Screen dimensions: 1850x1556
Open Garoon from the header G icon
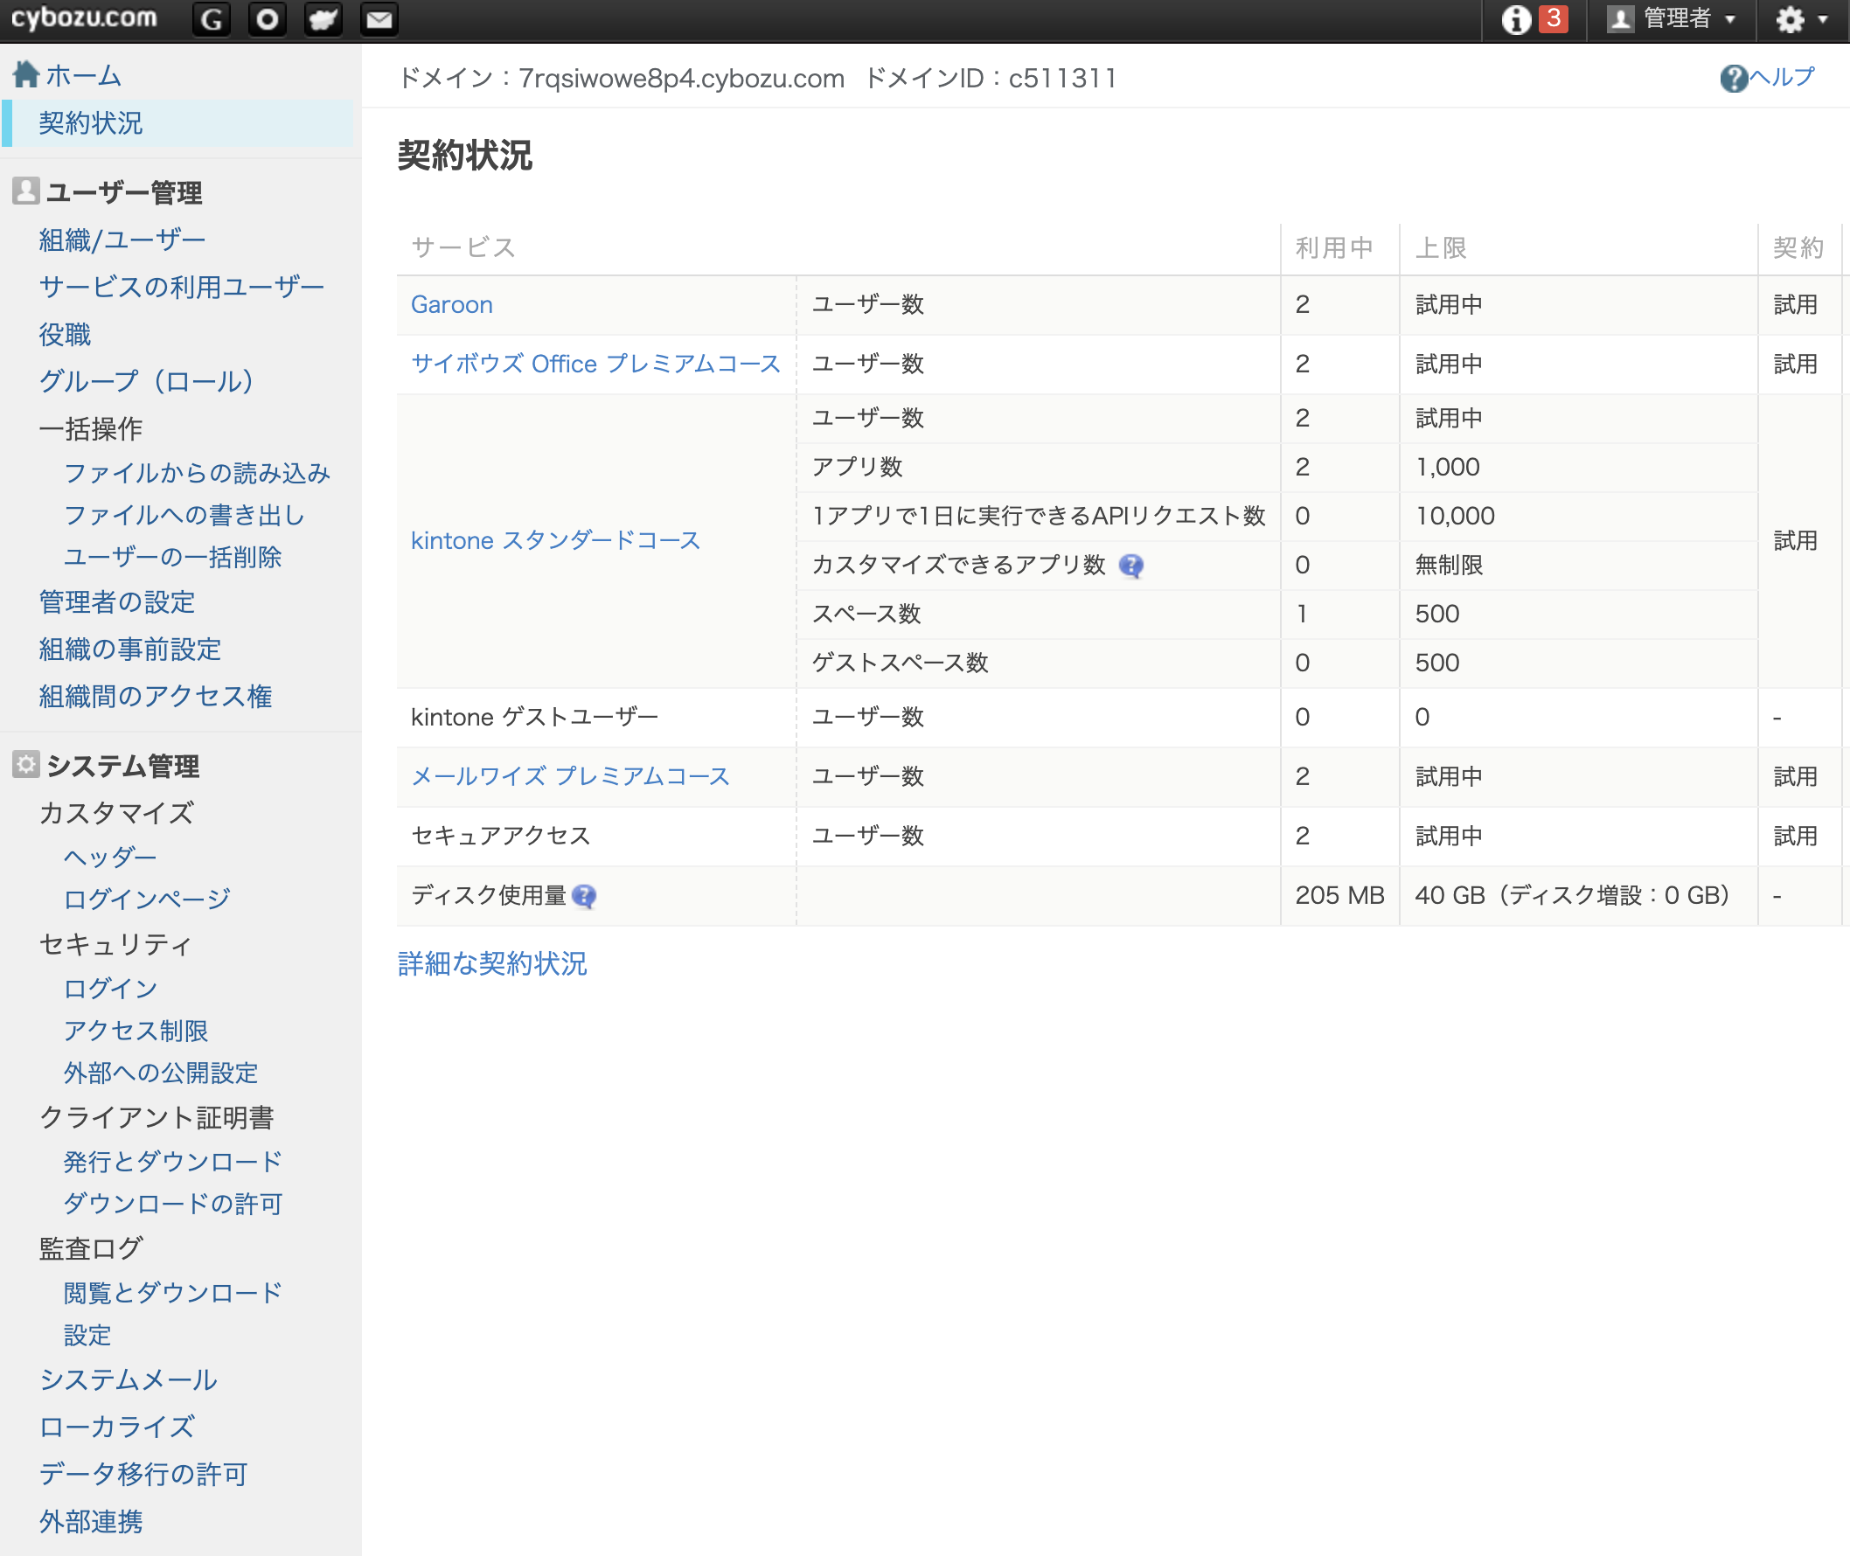pos(212,18)
